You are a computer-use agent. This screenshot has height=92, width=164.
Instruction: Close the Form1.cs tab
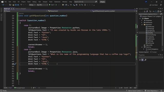(x=14, y=9)
